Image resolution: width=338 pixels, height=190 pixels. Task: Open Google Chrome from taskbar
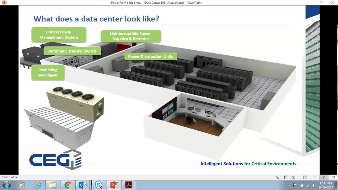(68, 185)
